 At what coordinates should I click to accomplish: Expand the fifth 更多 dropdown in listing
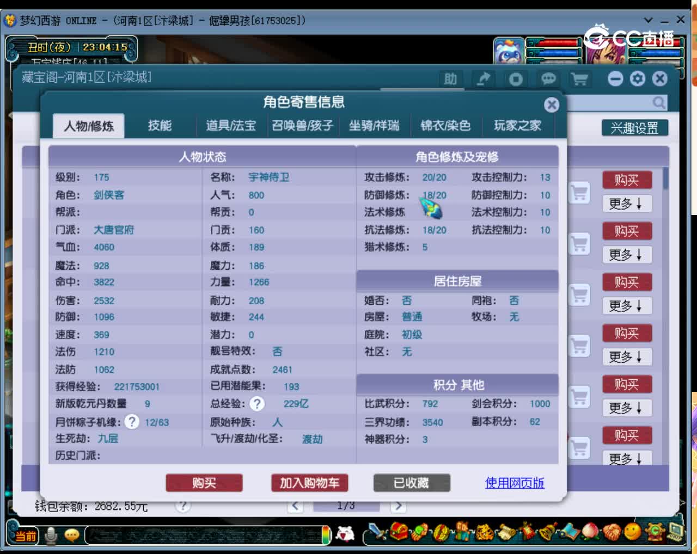[x=627, y=408]
